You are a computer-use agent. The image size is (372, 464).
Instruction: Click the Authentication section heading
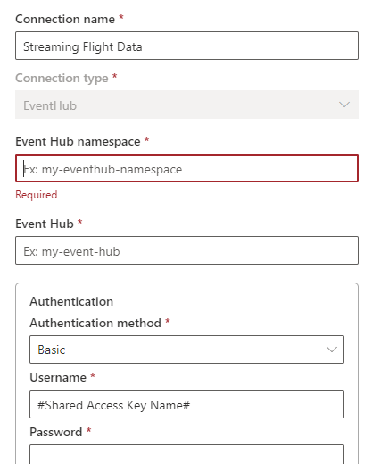tap(71, 301)
